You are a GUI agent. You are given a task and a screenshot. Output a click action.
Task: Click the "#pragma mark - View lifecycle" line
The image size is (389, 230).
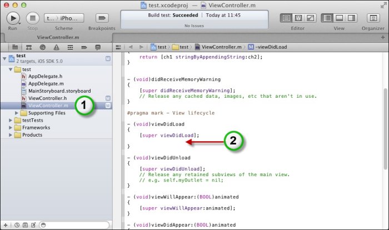pyautogui.click(x=171, y=113)
